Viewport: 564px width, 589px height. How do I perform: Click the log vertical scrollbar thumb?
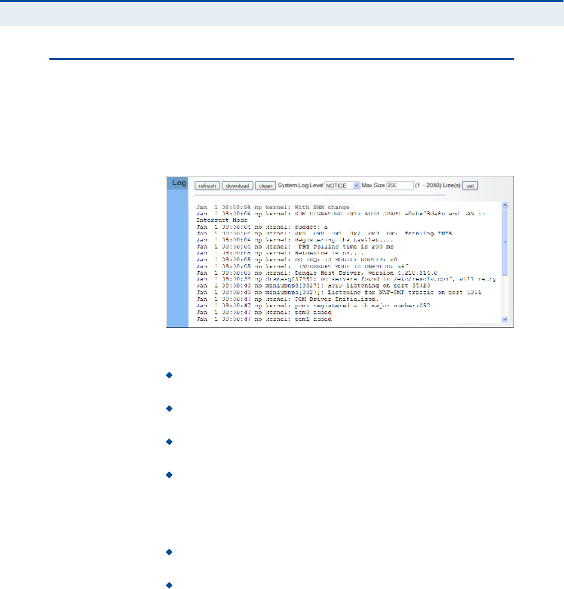pyautogui.click(x=505, y=242)
